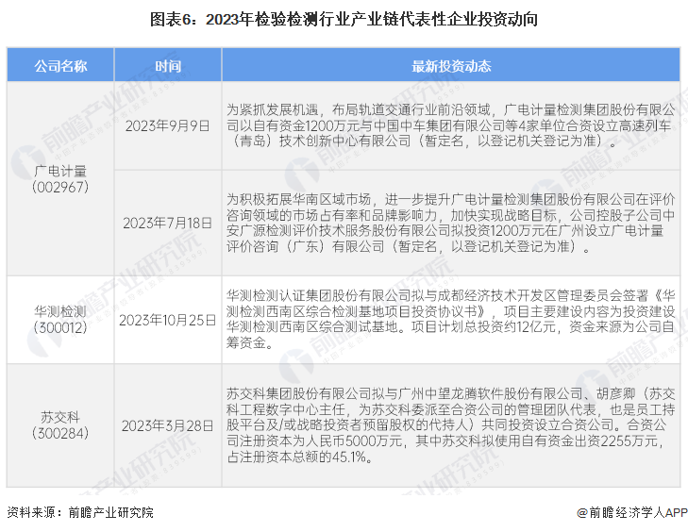Image resolution: width=688 pixels, height=532 pixels.
Task: Click the 苏交科 (300284) company cell
Action: [x=60, y=425]
